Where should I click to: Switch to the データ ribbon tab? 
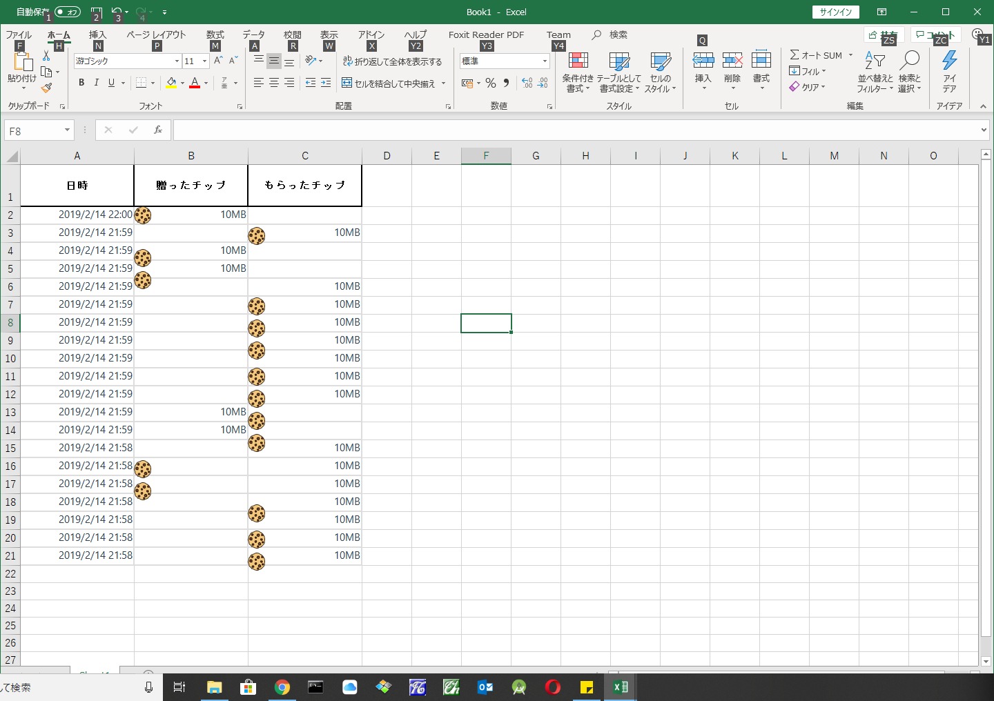click(x=253, y=34)
